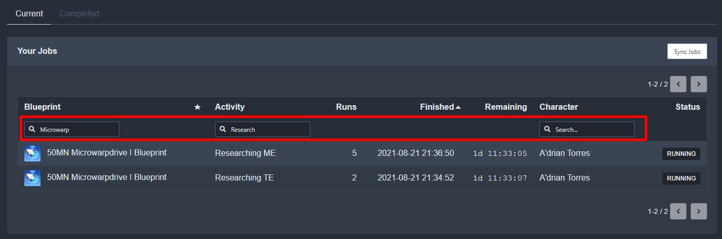The image size is (722, 239).
Task: Go to next page using the top arrow
Action: click(x=698, y=84)
